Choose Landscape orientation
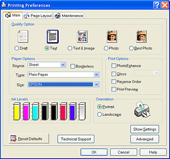 point(99,114)
